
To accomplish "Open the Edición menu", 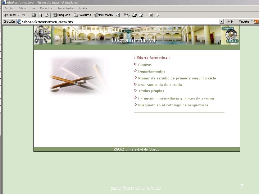I will [x=23, y=8].
